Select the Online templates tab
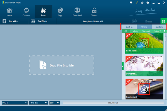Screen dimensions: 167x111 [144, 27]
